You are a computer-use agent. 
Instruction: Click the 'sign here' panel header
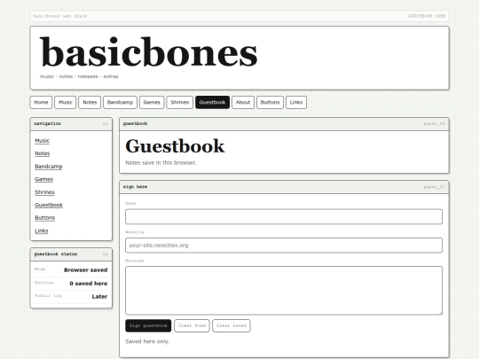pos(284,187)
